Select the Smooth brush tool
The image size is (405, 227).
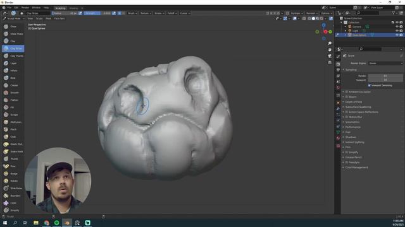[13, 93]
